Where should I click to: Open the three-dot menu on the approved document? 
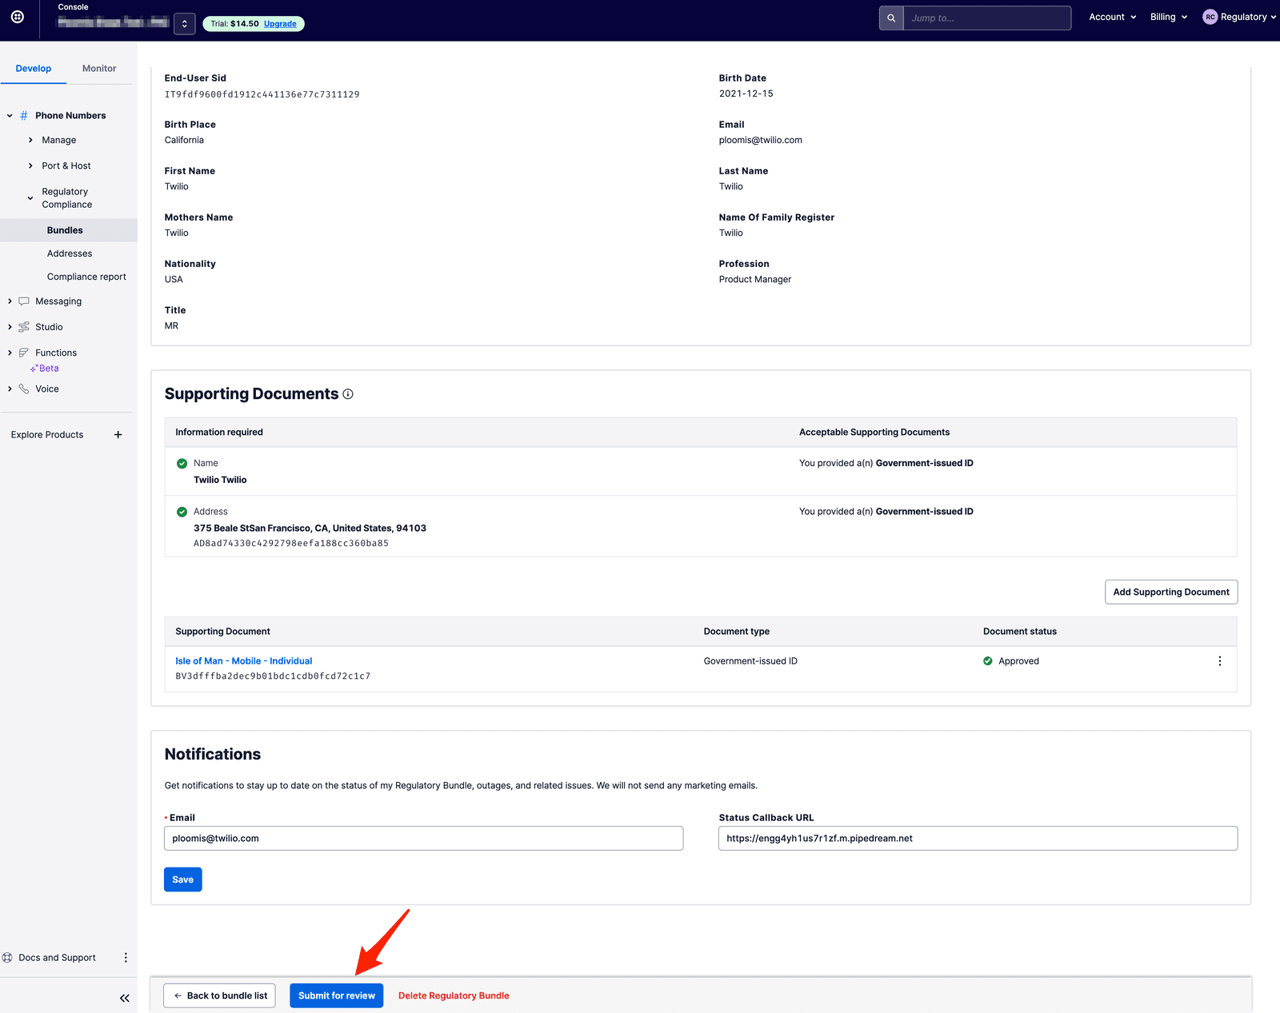(x=1219, y=660)
